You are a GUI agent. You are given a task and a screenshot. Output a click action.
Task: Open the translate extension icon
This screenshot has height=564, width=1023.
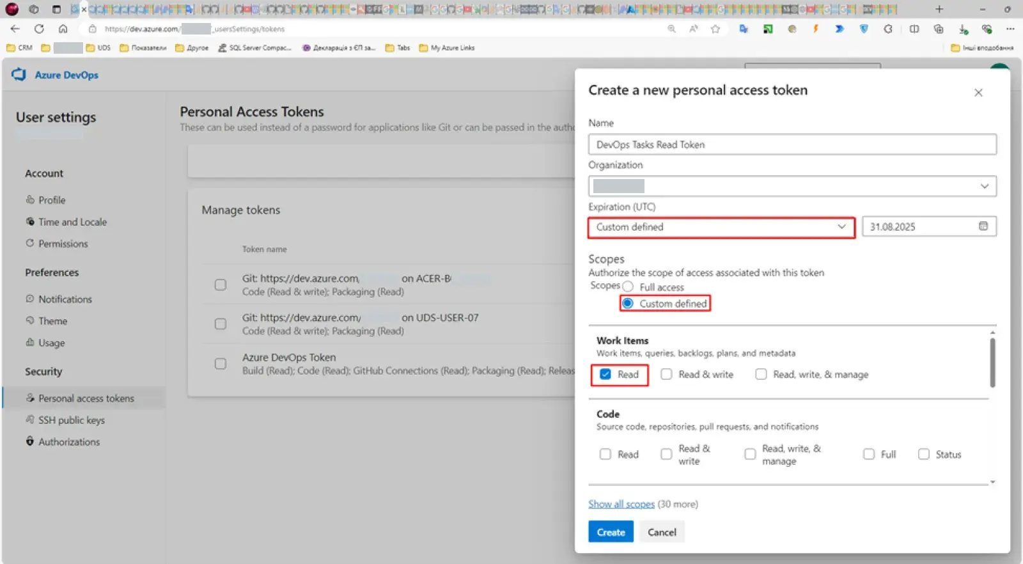pos(744,29)
